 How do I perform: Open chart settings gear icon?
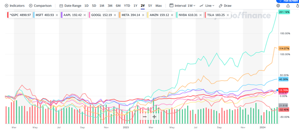pyautogui.click(x=278, y=5)
